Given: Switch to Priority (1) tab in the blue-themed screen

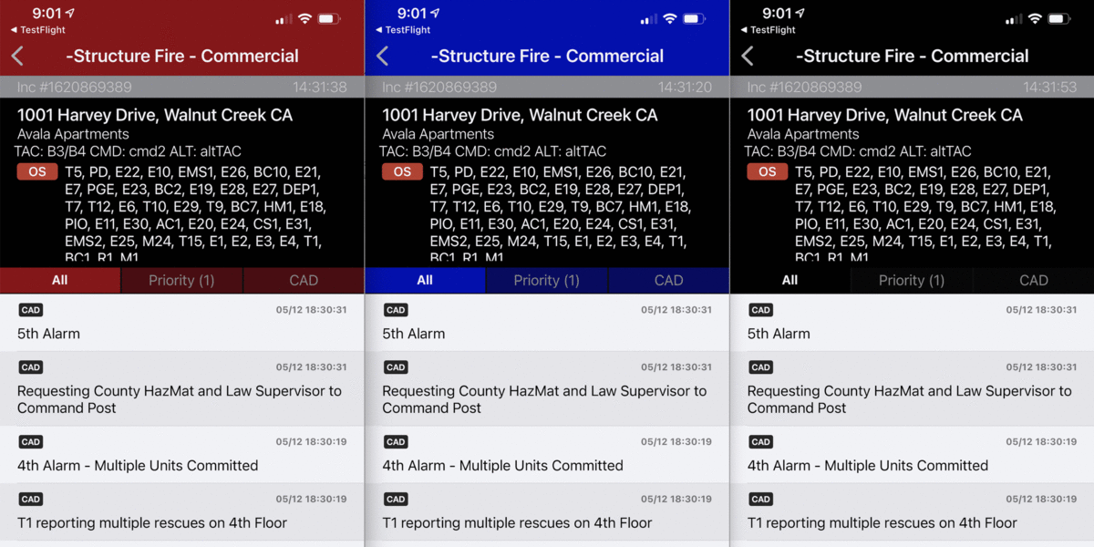Looking at the screenshot, I should 546,280.
